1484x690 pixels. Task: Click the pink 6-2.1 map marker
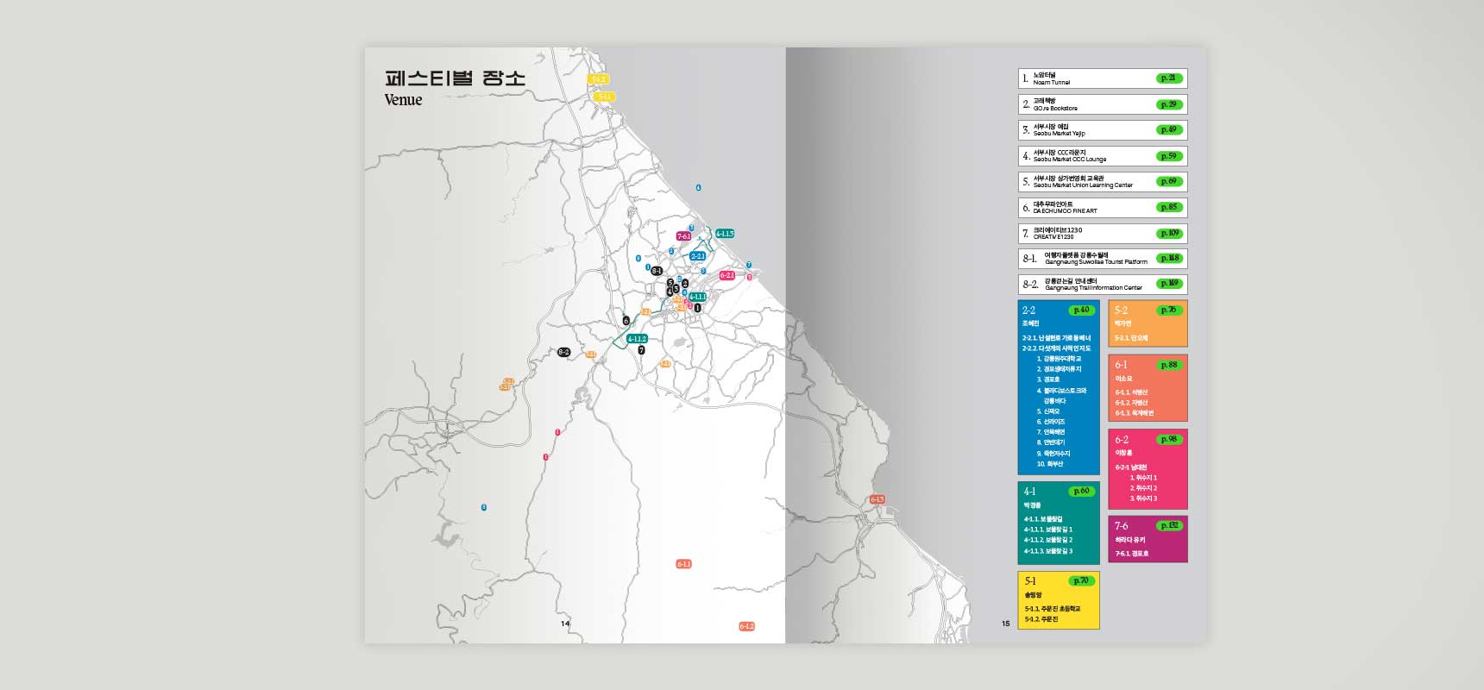tap(727, 276)
